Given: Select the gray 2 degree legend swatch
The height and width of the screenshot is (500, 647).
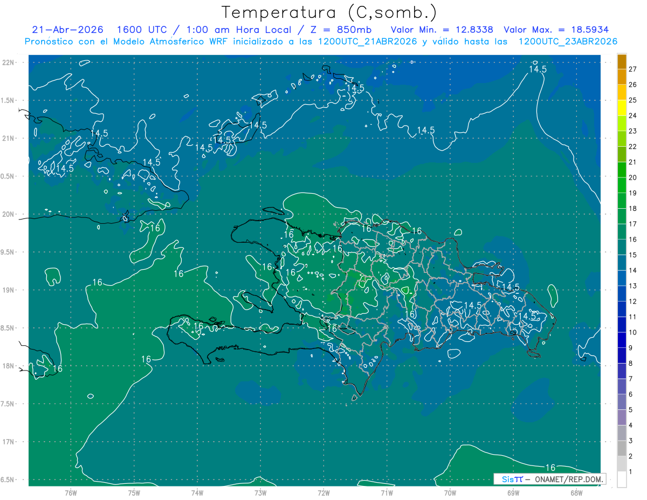Looking at the screenshot, I should 622,449.
